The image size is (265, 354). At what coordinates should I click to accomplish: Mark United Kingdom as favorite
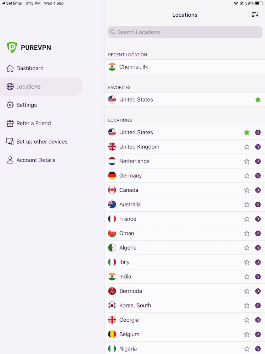[247, 147]
